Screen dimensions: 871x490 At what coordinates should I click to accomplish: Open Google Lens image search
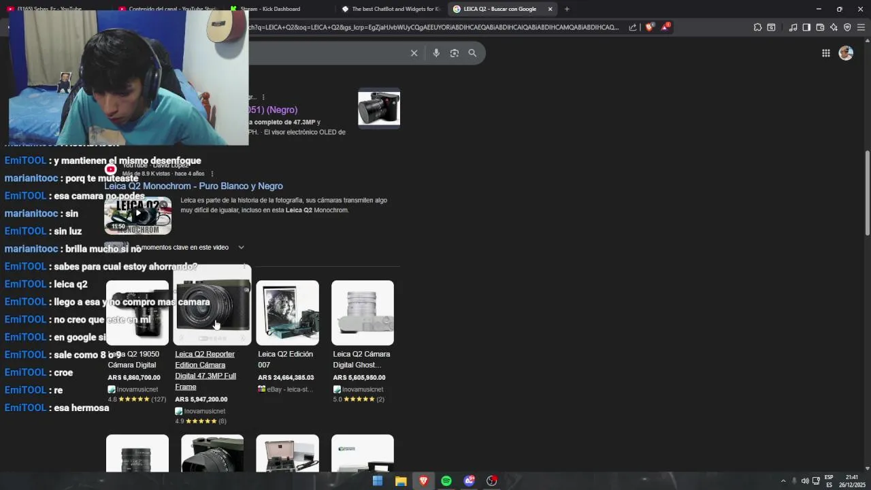coord(455,53)
